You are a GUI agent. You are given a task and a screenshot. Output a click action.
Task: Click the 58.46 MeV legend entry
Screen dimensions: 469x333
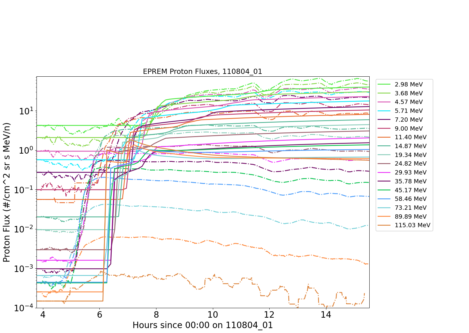402,199
